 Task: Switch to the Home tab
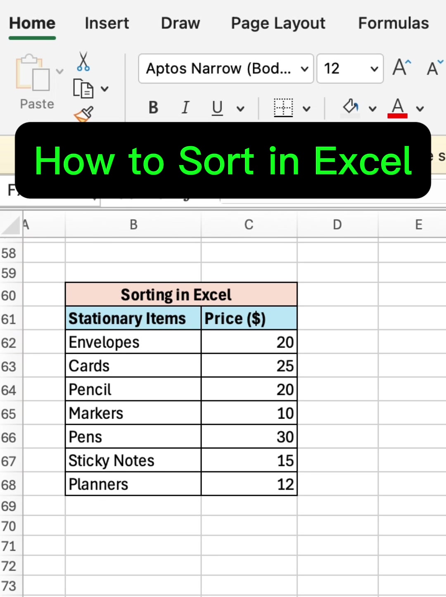[32, 24]
